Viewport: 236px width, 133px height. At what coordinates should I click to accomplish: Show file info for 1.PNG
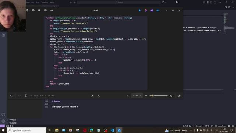tap(26, 96)
